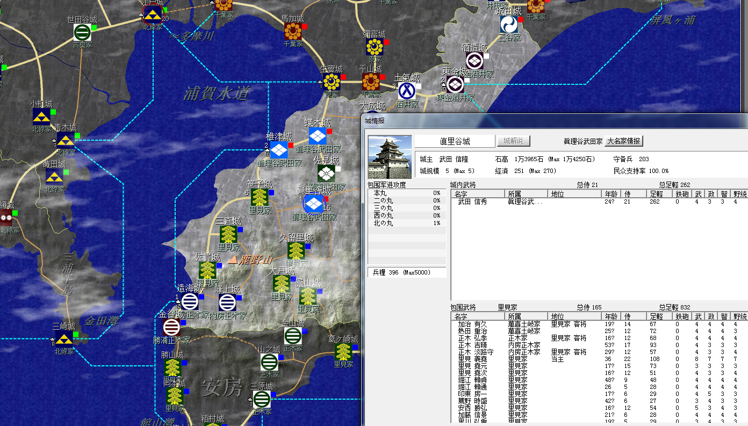Click the castle picture thumbnail in 城情報

pos(390,157)
